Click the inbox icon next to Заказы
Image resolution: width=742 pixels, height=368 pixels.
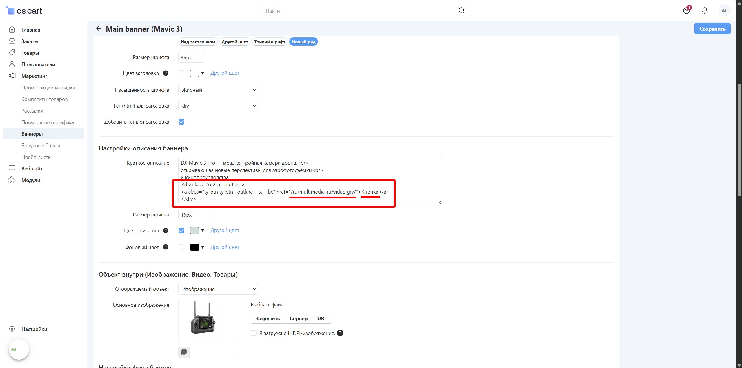(x=12, y=41)
